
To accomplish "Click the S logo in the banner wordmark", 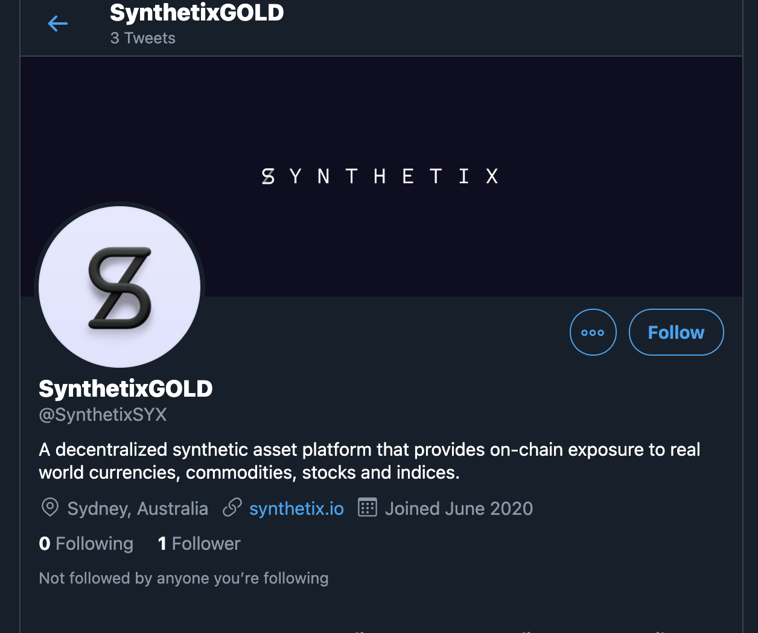I will pyautogui.click(x=268, y=176).
